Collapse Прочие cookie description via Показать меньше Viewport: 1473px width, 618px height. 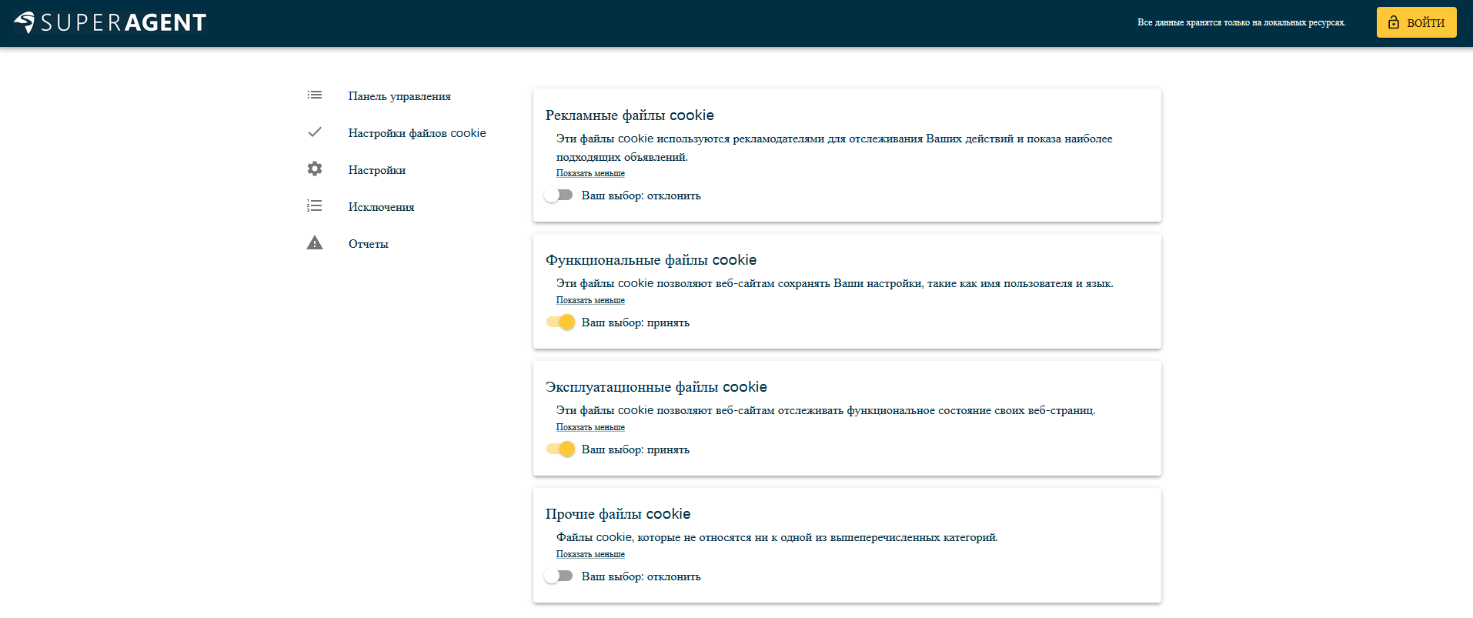pos(590,555)
